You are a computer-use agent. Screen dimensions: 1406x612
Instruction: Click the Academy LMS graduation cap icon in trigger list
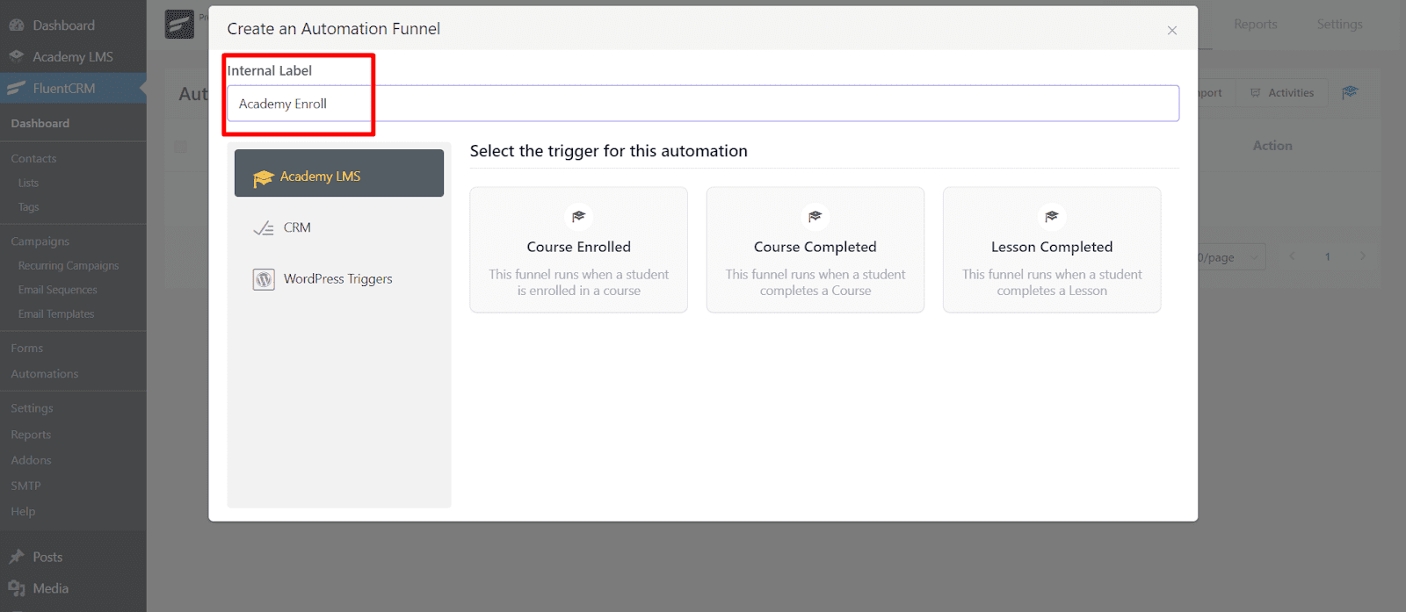(x=264, y=178)
